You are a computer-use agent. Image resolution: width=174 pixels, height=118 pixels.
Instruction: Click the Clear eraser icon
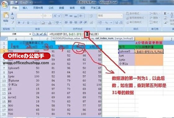[165, 22]
